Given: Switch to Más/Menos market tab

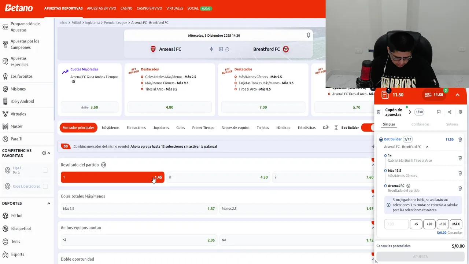Looking at the screenshot, I should pyautogui.click(x=110, y=128).
